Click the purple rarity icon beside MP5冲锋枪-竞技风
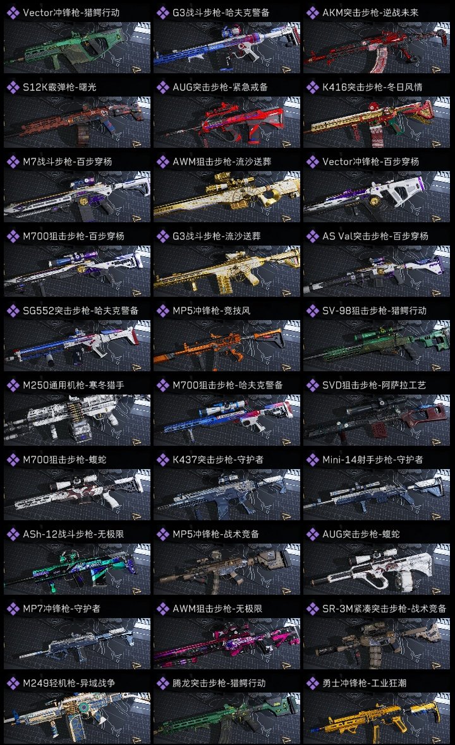Screen dimensions: 455x745 [x=162, y=311]
